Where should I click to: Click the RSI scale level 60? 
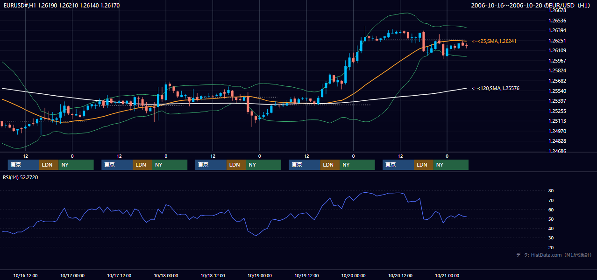coord(551,210)
